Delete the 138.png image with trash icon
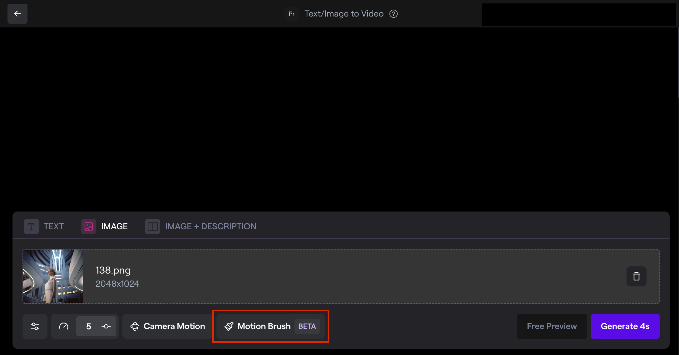The height and width of the screenshot is (355, 679). click(636, 276)
